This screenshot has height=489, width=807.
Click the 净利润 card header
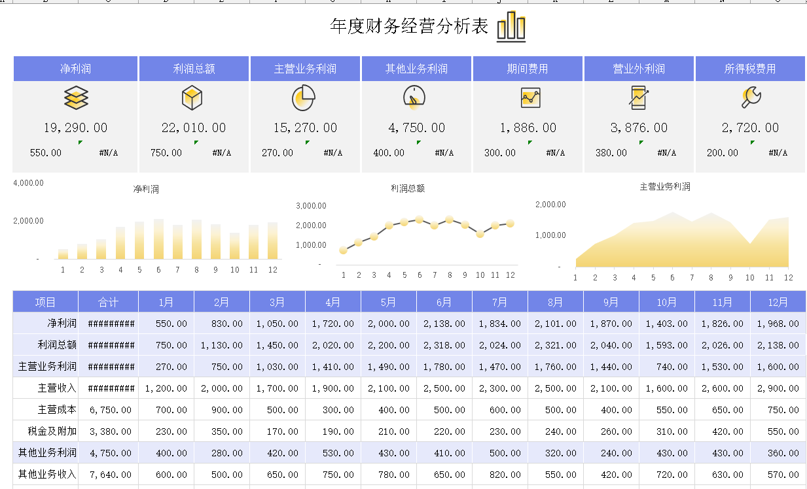click(75, 69)
